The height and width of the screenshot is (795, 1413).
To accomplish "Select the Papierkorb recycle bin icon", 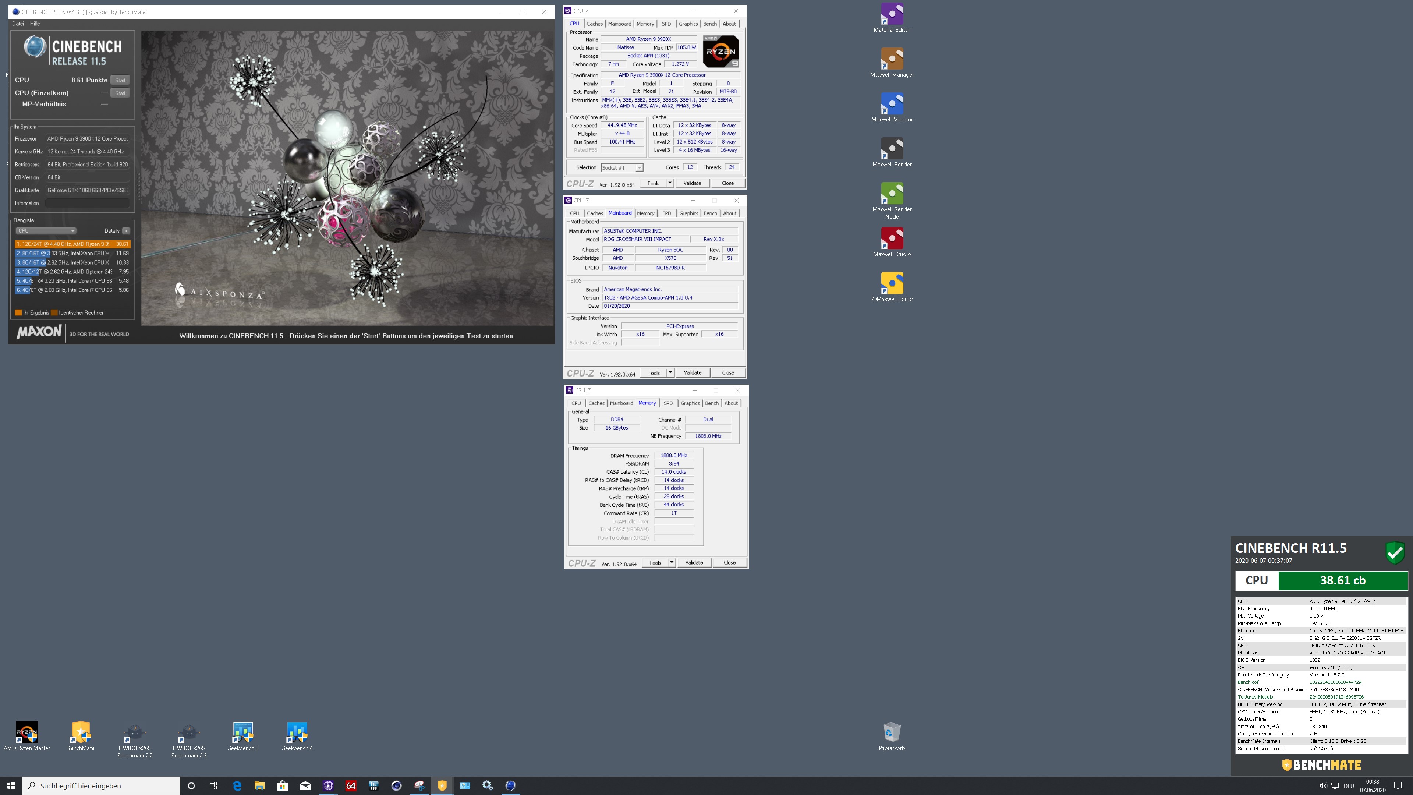I will (x=892, y=736).
